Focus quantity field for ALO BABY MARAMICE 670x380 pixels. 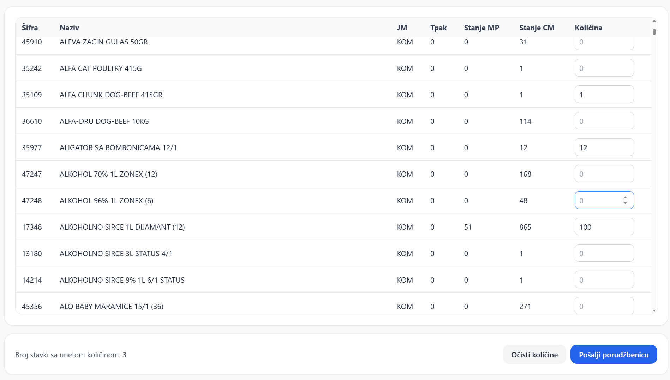tap(604, 306)
